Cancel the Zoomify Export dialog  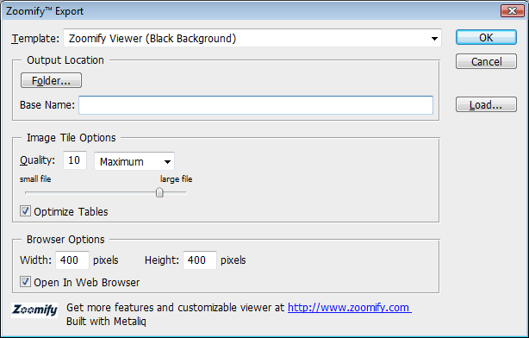click(x=486, y=61)
